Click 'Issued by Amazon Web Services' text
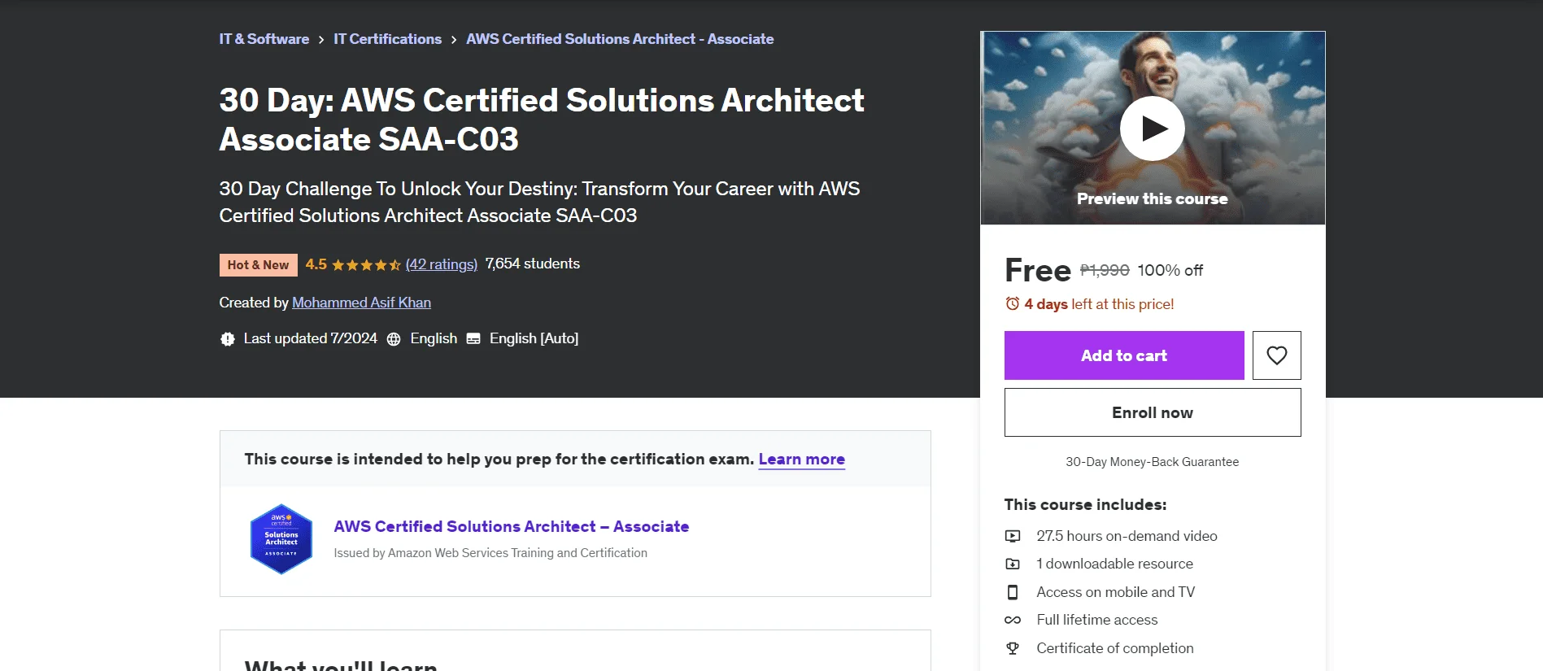The height and width of the screenshot is (671, 1543). 490,553
